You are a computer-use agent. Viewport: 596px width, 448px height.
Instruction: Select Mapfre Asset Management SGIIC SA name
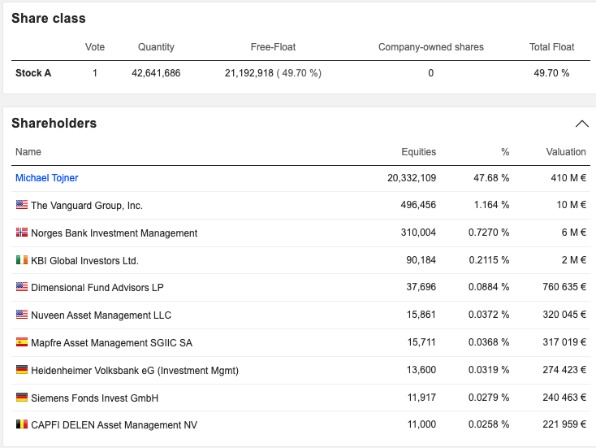[x=112, y=342]
